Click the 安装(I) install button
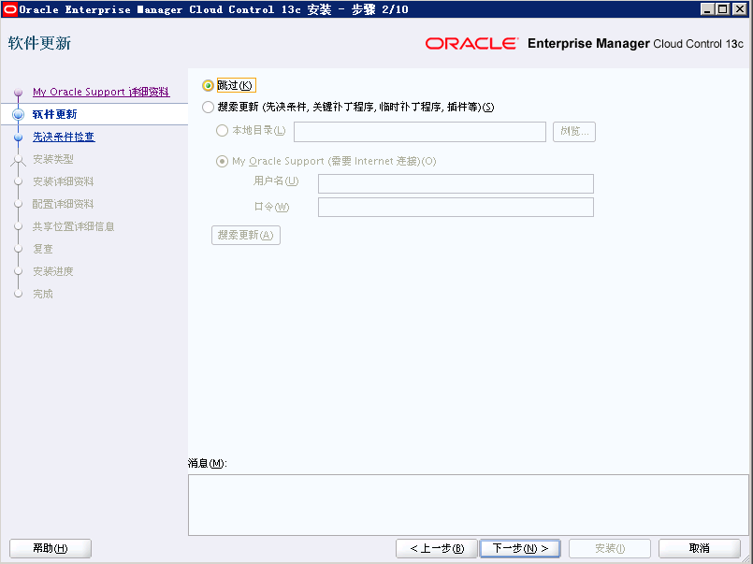Screen dimensions: 753x564 pyautogui.click(x=610, y=548)
